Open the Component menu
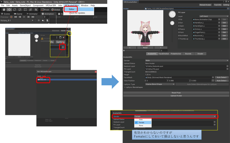 tap(38, 5)
